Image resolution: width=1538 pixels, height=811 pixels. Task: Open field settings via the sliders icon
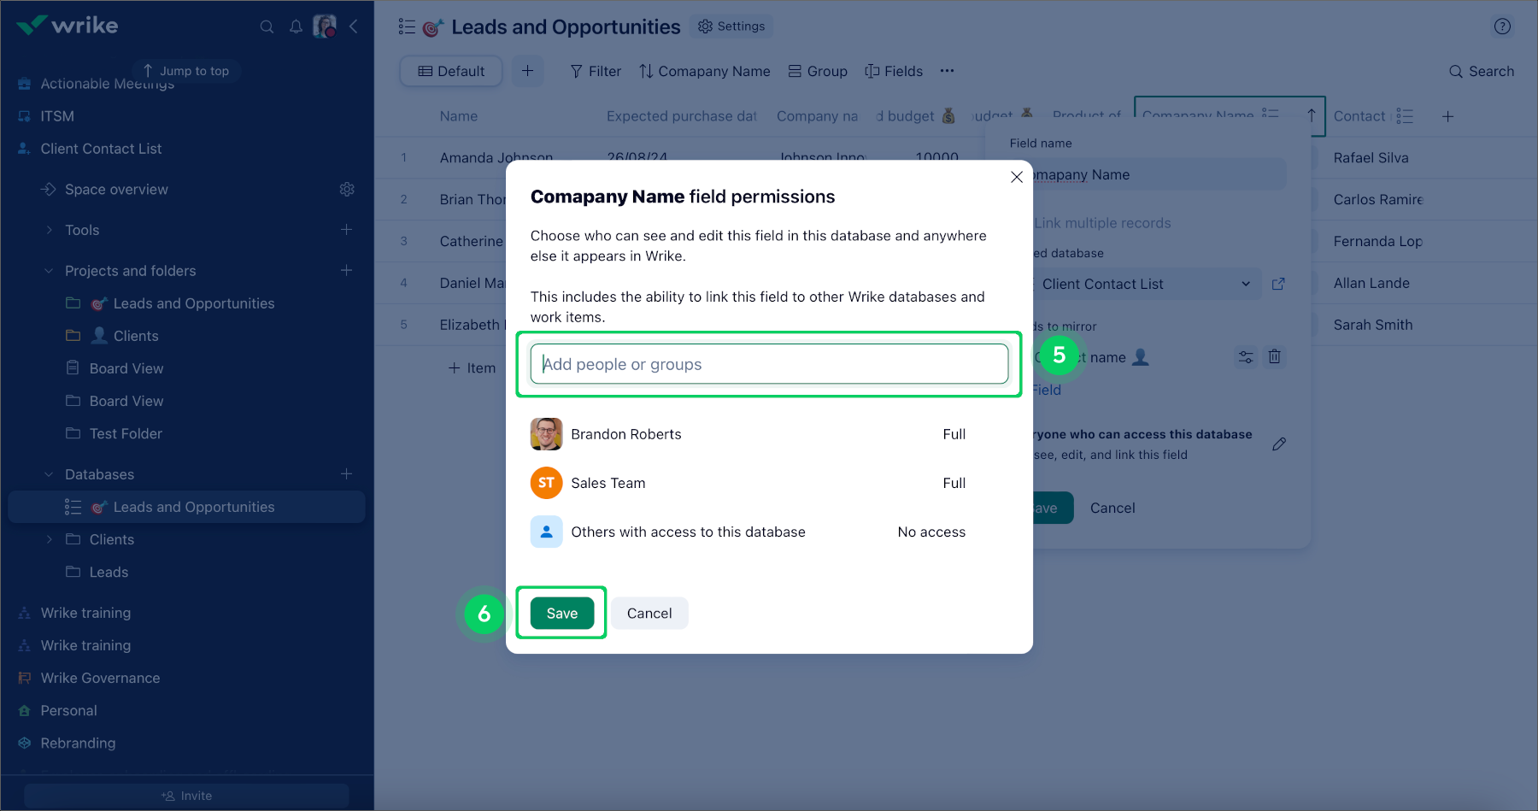coord(1245,357)
